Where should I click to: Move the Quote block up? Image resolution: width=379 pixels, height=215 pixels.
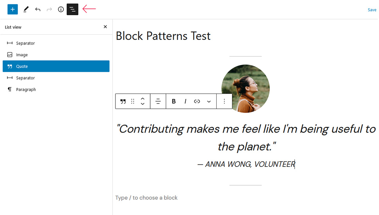(x=143, y=99)
